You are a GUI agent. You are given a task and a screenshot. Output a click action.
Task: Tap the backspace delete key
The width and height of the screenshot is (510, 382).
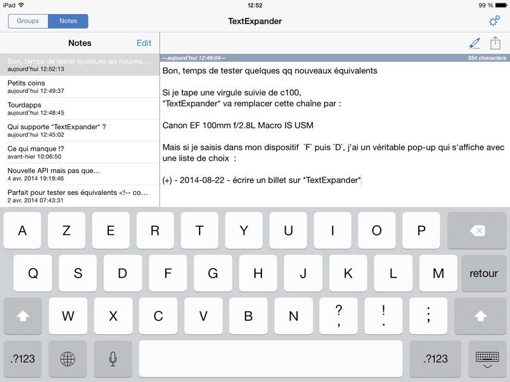477,230
